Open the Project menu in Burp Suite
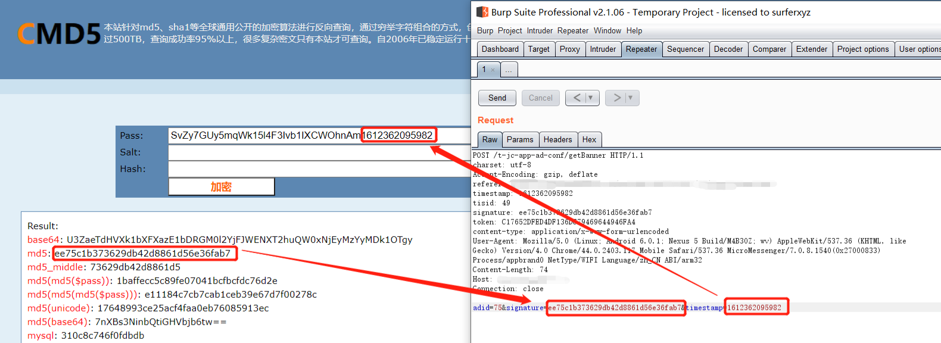Viewport: 941px width, 343px height. pos(510,30)
